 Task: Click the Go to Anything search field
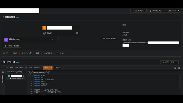tap(16, 72)
